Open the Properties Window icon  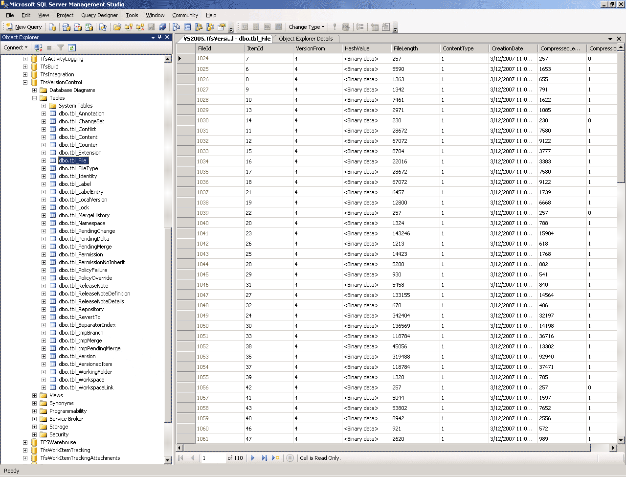click(x=222, y=27)
